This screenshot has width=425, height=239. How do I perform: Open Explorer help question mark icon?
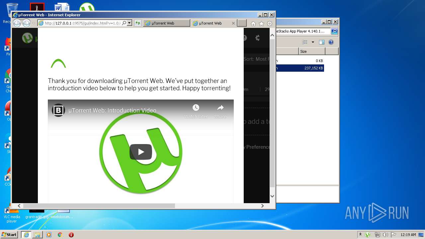331,42
